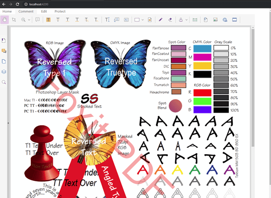Viewport: 271px width, 198px height.
Task: Select the Measure distance tool
Action: 195,20
